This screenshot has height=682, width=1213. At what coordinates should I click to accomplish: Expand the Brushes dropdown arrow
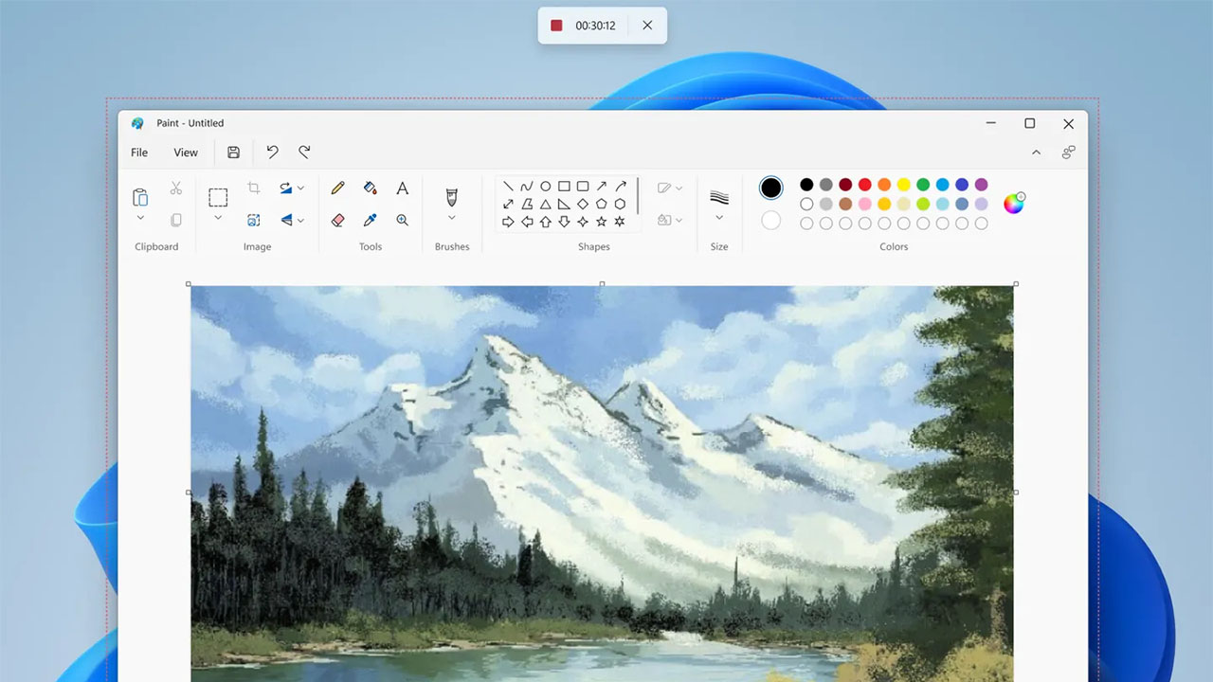pyautogui.click(x=452, y=218)
